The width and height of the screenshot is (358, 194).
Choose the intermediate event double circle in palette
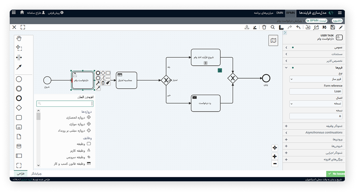pyautogui.click(x=19, y=89)
